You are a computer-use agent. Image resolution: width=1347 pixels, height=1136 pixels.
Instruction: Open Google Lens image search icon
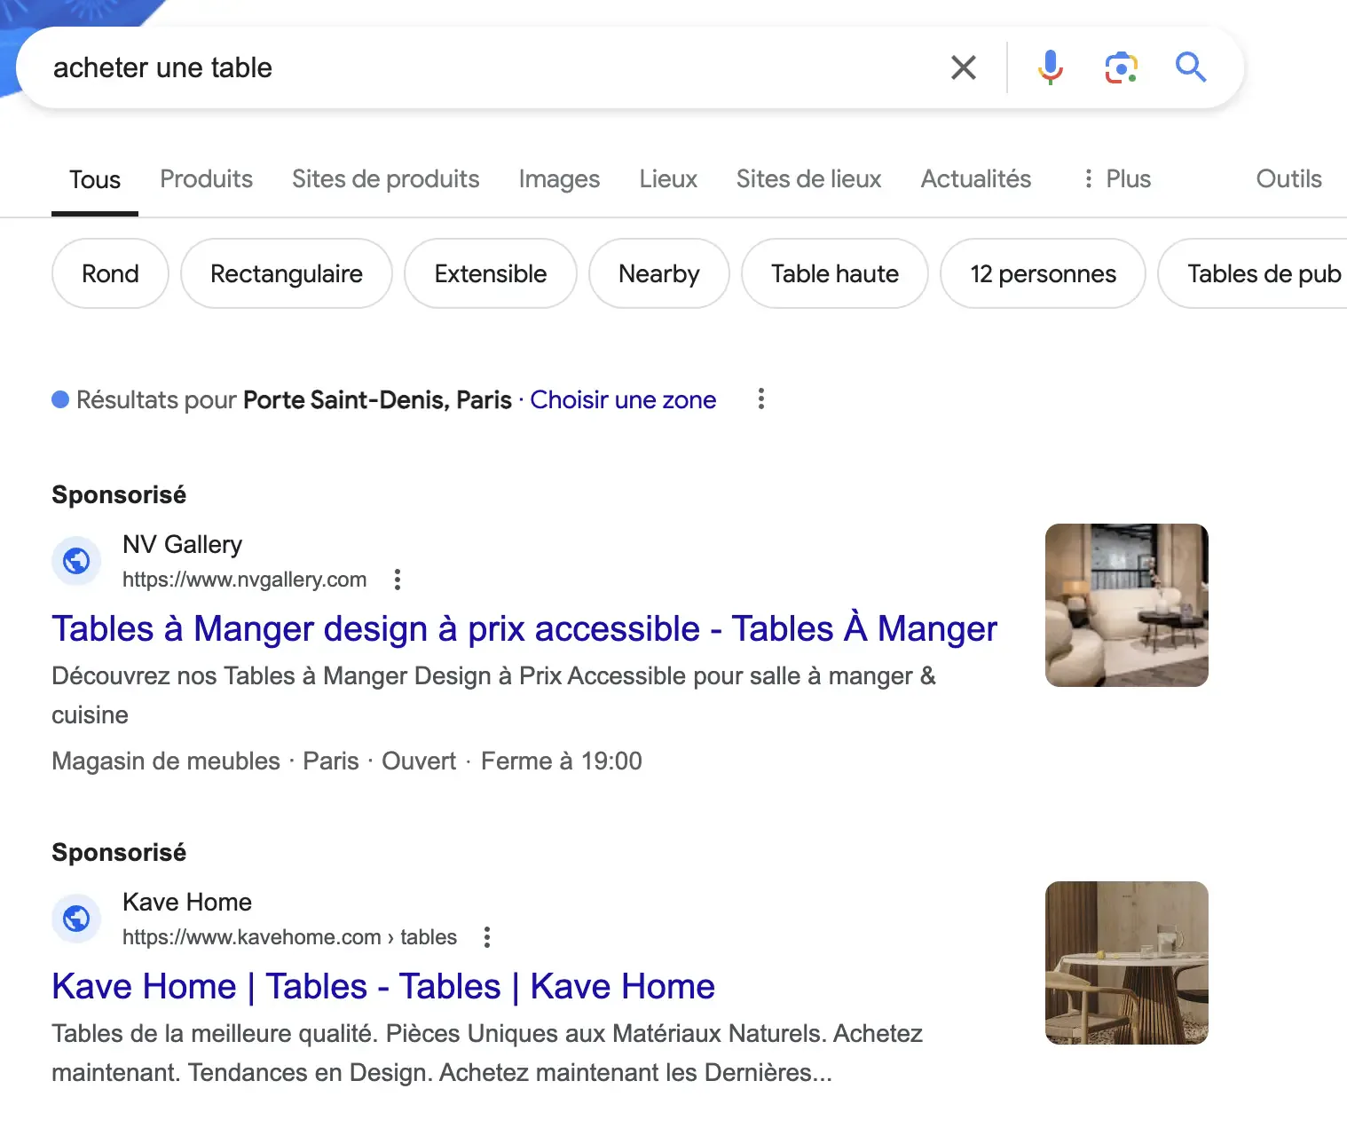click(x=1122, y=67)
